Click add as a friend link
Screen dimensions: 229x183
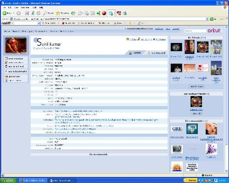coord(16,66)
